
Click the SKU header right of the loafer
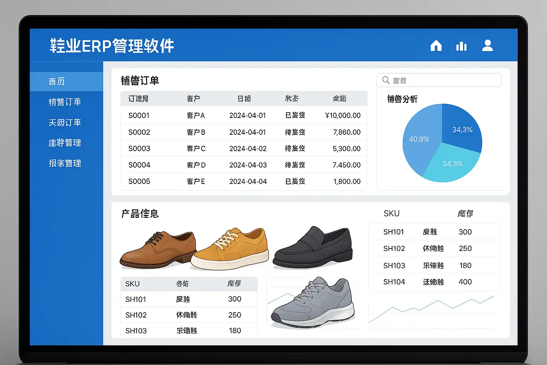tap(391, 214)
